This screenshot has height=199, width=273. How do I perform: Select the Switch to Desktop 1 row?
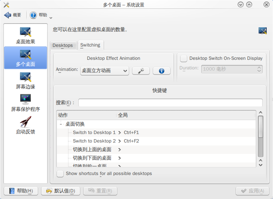coord(156,133)
